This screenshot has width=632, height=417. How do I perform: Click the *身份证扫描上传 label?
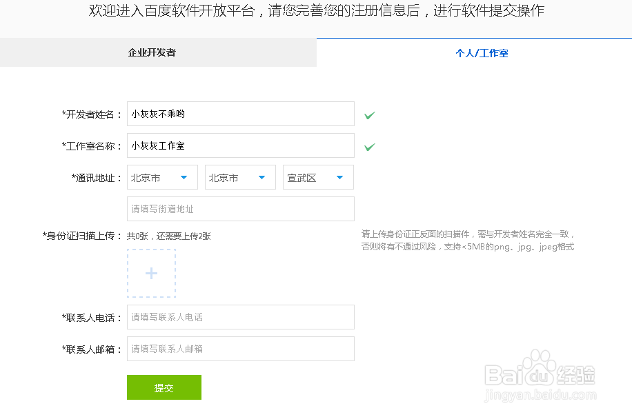82,236
